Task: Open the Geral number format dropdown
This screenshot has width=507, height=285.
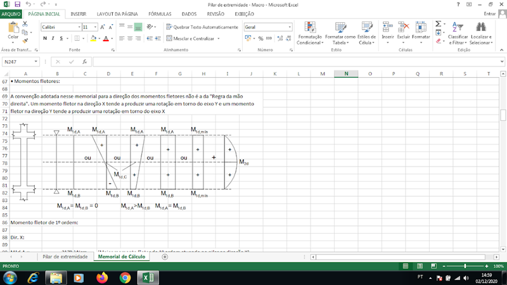Action: coord(290,27)
